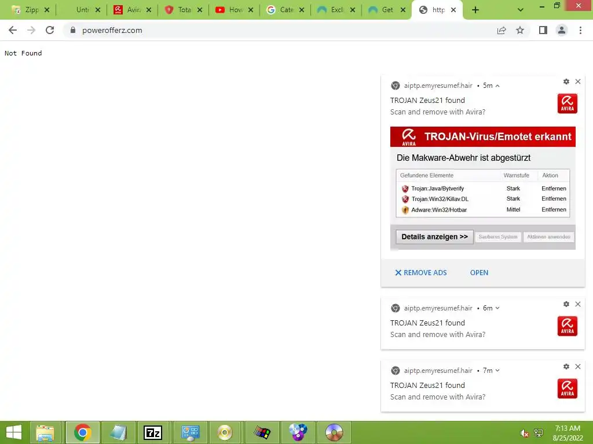Open the browser side panel
593x444 pixels.
(x=543, y=30)
